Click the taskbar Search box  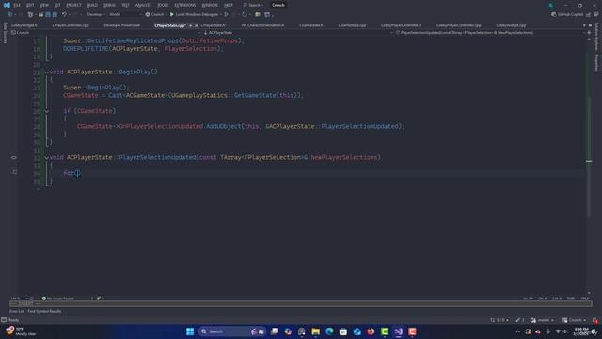(x=232, y=331)
